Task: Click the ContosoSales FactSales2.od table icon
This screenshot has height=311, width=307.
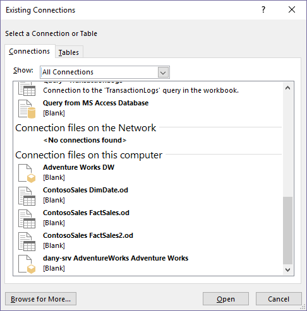Action: coord(27,242)
